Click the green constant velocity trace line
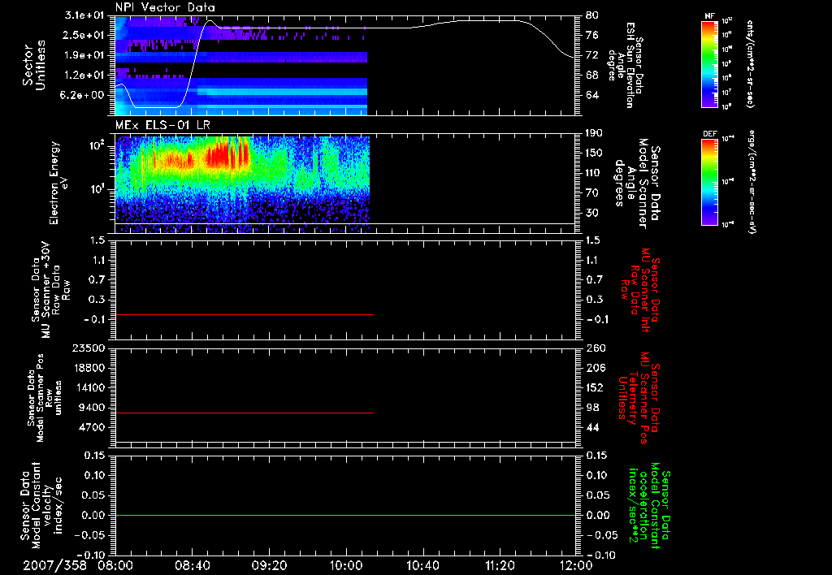The image size is (832, 575). coord(345,515)
